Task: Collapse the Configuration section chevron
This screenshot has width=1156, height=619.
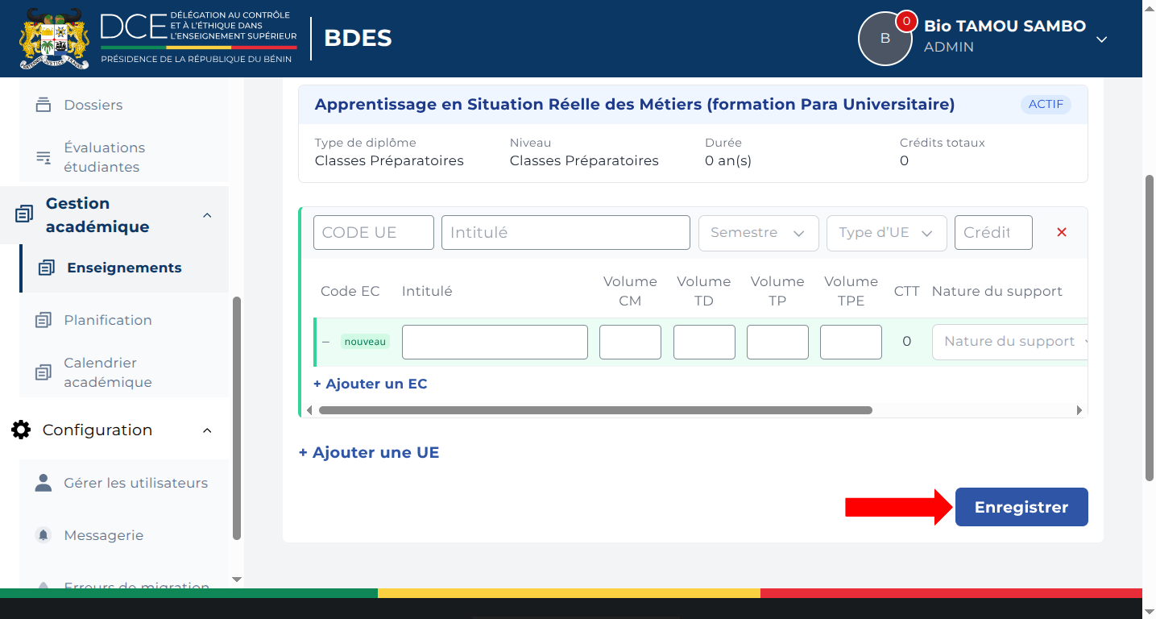Action: (207, 430)
